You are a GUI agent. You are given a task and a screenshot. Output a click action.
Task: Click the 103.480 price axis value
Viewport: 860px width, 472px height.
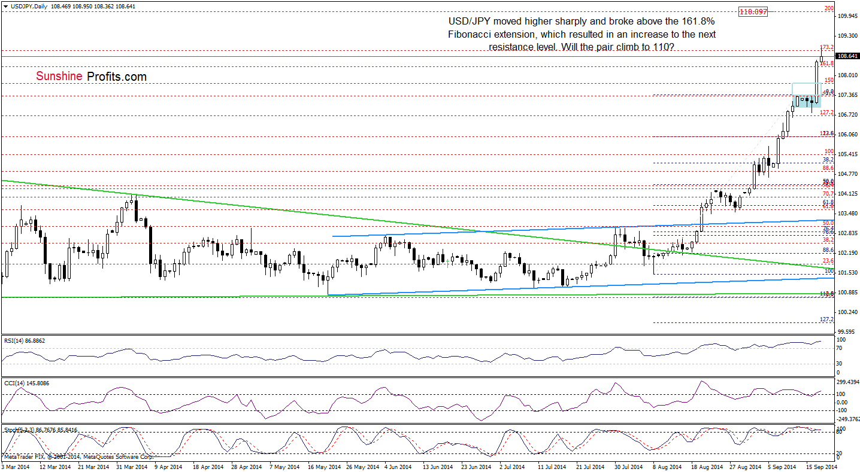847,214
